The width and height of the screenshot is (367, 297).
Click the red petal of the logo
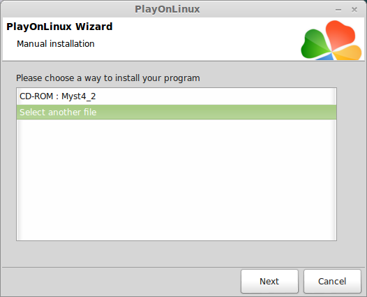pyautogui.click(x=339, y=34)
